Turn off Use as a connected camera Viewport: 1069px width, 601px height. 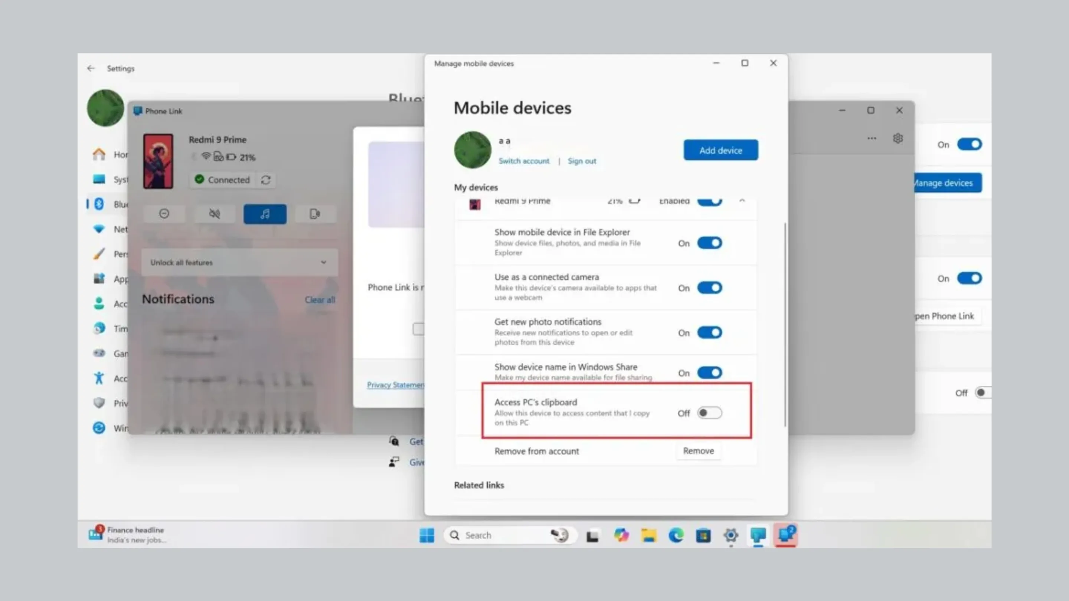(709, 288)
